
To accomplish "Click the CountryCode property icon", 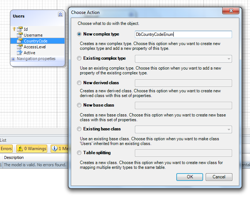I will [x=20, y=41].
